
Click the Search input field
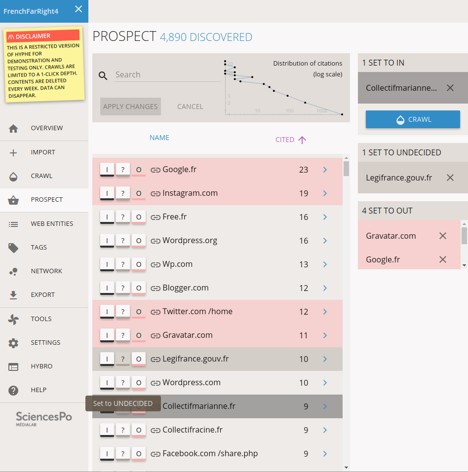pyautogui.click(x=167, y=74)
